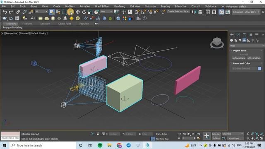Collapse the Name and Color rollout
This screenshot has height=149, width=265.
(x=241, y=63)
